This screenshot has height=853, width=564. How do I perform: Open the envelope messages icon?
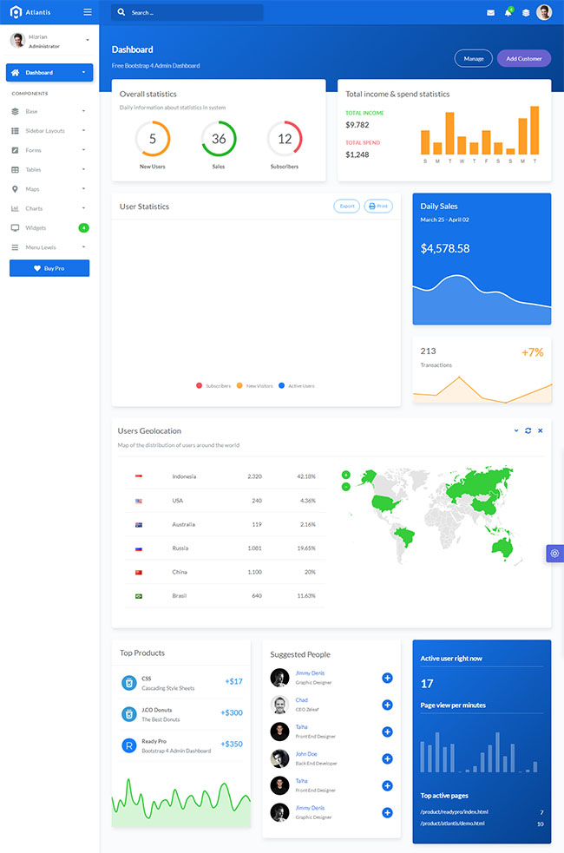[x=490, y=13]
